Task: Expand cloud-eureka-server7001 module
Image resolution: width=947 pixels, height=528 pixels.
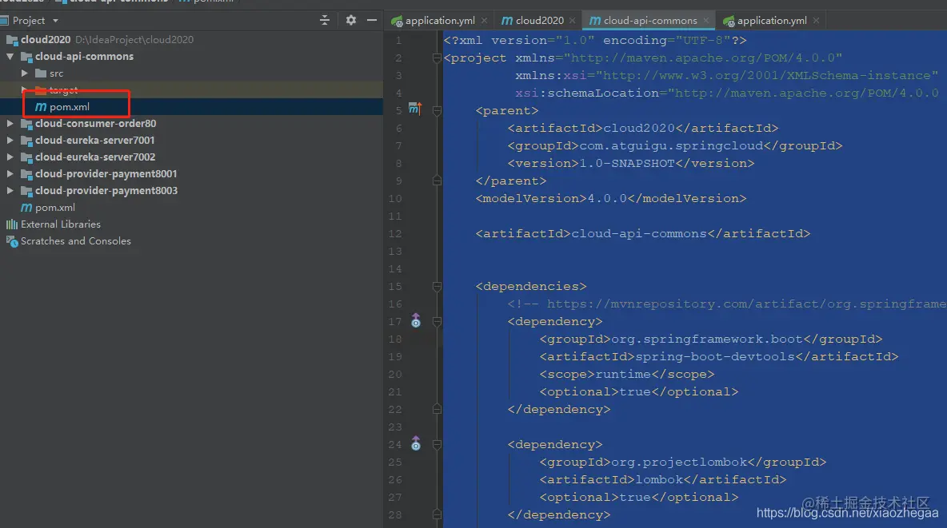Action: click(x=10, y=140)
